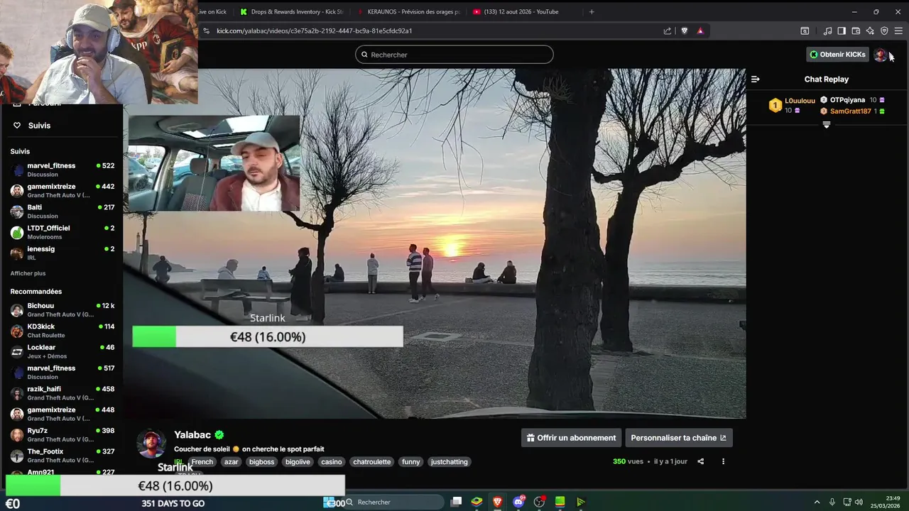Open the Brave playlist music note icon
Image resolution: width=909 pixels, height=511 pixels.
coord(827,31)
